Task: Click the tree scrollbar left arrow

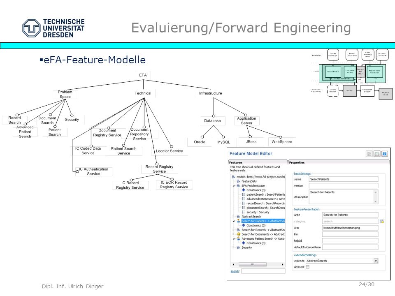Action: pos(234,264)
